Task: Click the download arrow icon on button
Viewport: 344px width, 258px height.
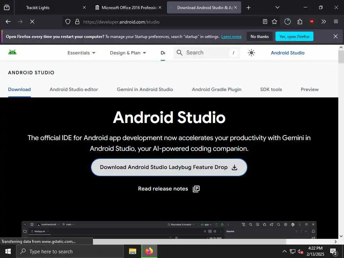Action: tap(234, 167)
